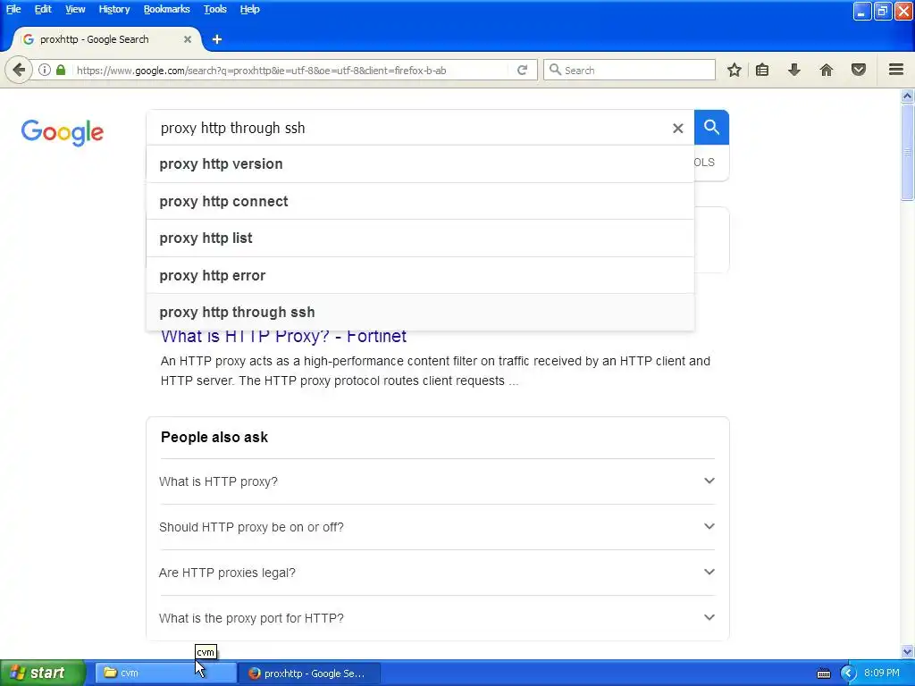Open the History menu
The width and height of the screenshot is (915, 686).
tap(114, 9)
